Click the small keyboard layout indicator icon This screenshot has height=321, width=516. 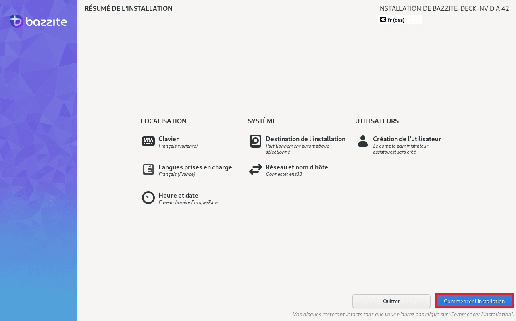pyautogui.click(x=383, y=19)
